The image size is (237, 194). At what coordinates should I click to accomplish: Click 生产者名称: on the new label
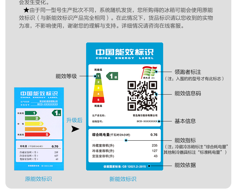coord(99,116)
